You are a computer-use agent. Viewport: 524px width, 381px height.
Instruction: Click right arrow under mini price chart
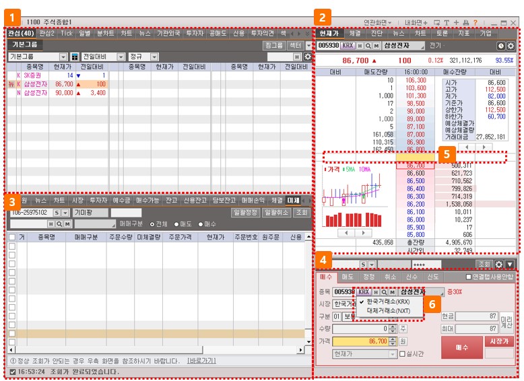point(363,233)
